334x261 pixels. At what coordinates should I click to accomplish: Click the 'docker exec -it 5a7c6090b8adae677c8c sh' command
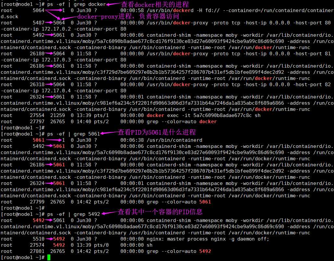tap(204, 116)
